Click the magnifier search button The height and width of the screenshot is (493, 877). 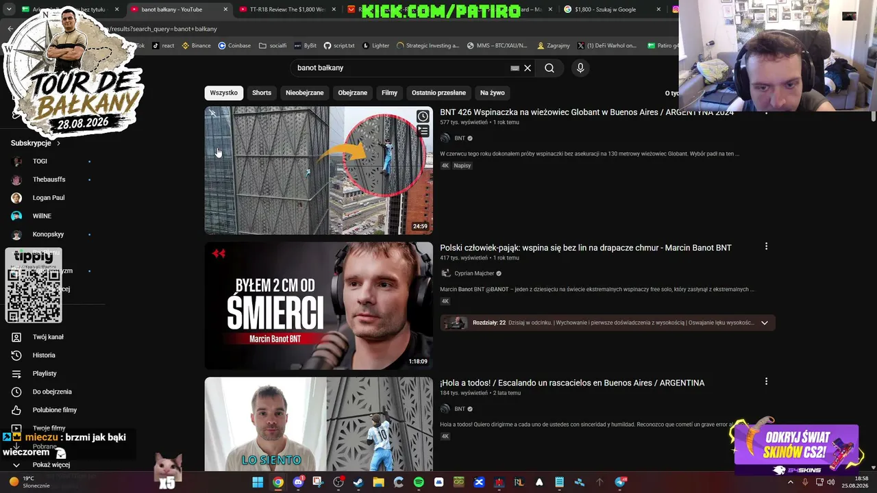click(549, 68)
